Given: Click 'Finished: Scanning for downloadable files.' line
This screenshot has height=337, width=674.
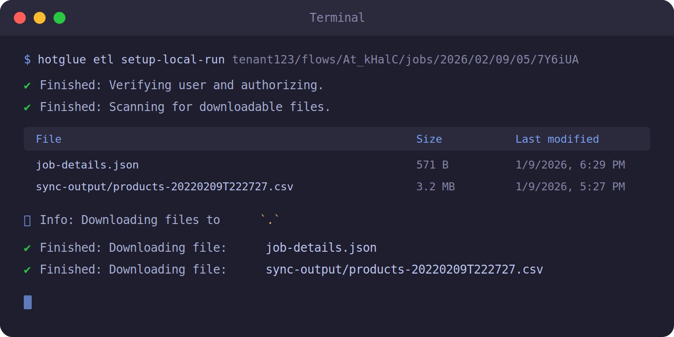Looking at the screenshot, I should pyautogui.click(x=185, y=107).
